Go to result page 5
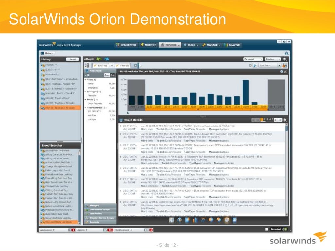Image resolution: width=335 pixels, height=251 pixels. pyautogui.click(x=273, y=120)
